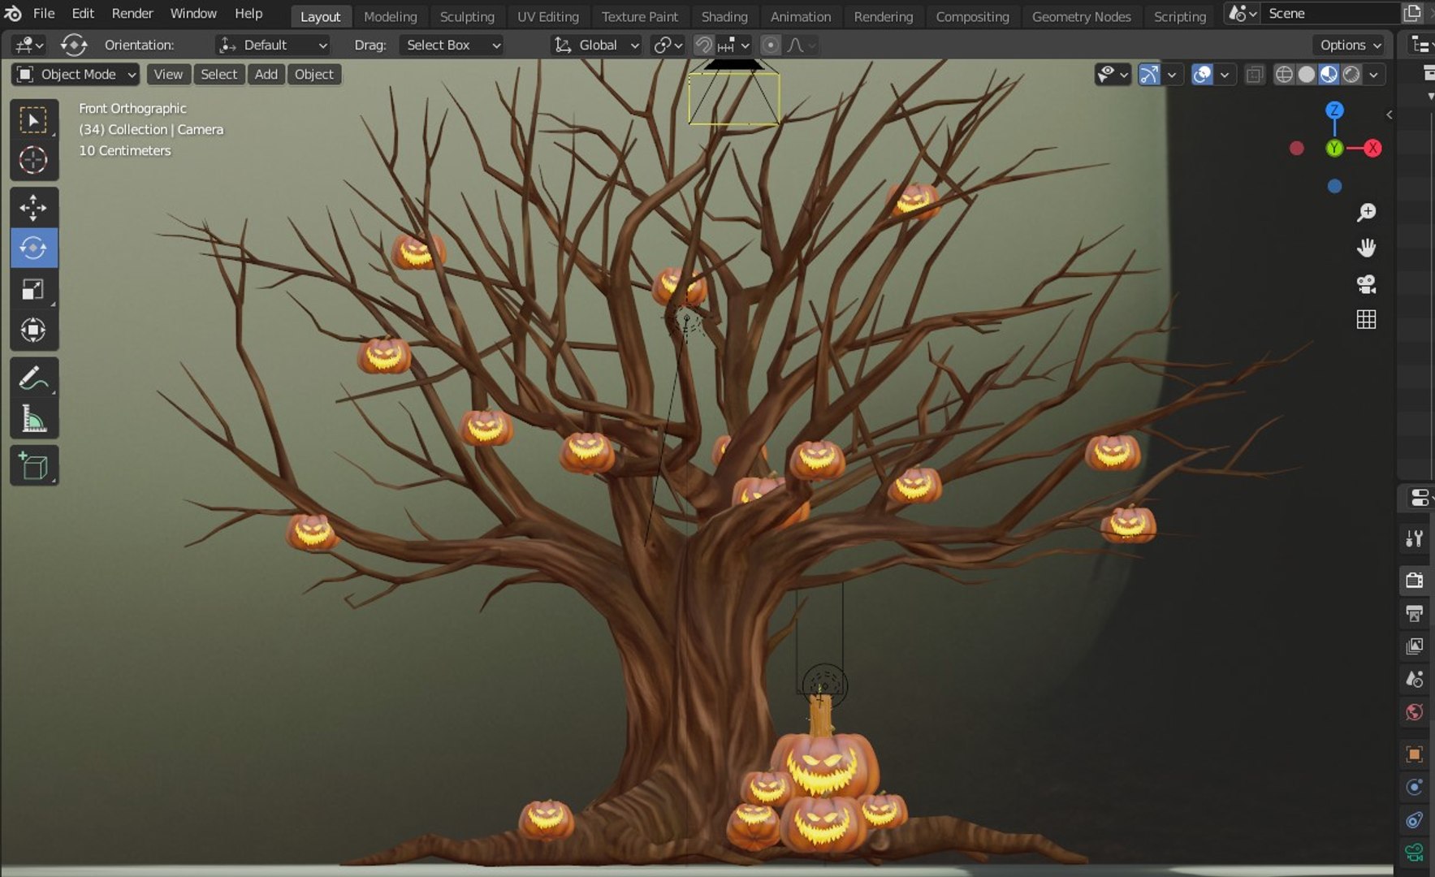This screenshot has height=877, width=1435.
Task: Select the Transform tool
Action: (x=33, y=330)
